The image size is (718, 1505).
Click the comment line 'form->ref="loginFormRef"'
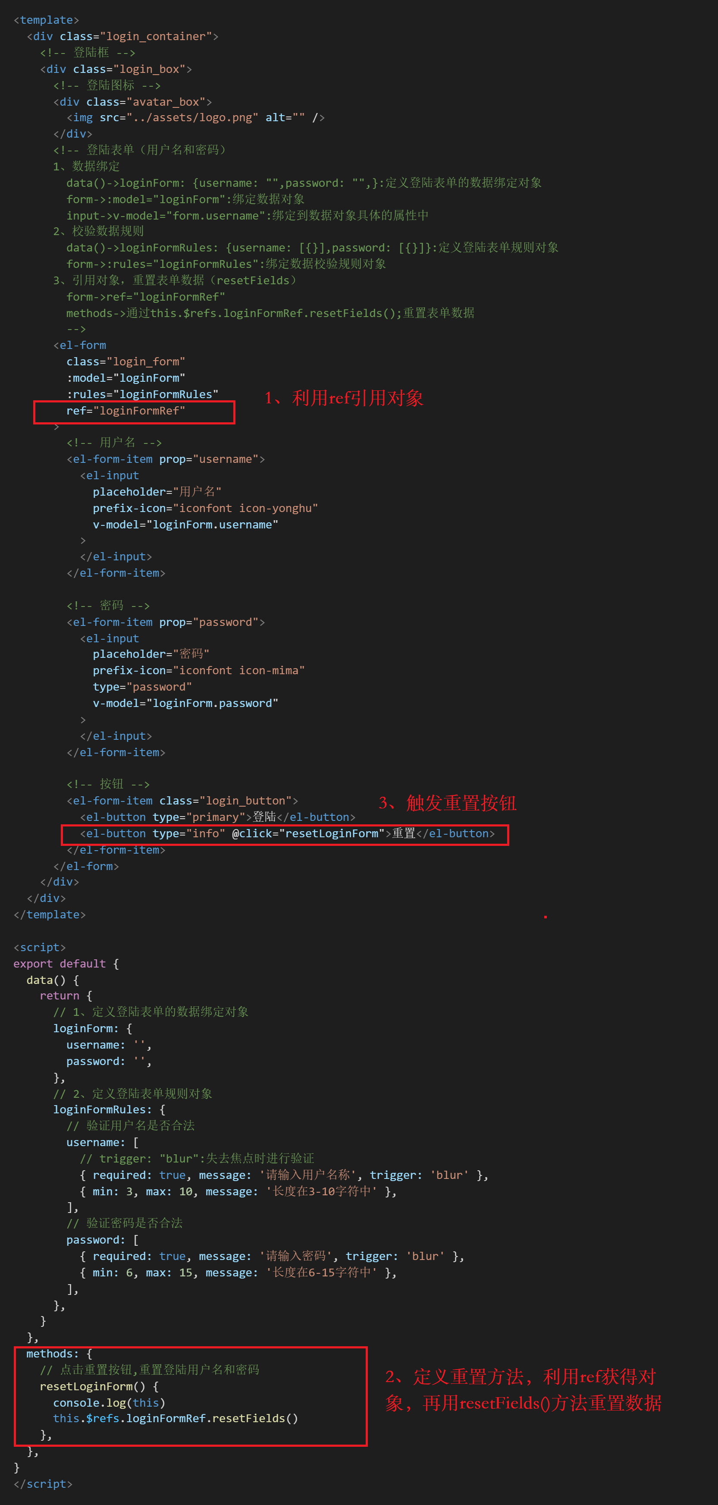(x=145, y=297)
